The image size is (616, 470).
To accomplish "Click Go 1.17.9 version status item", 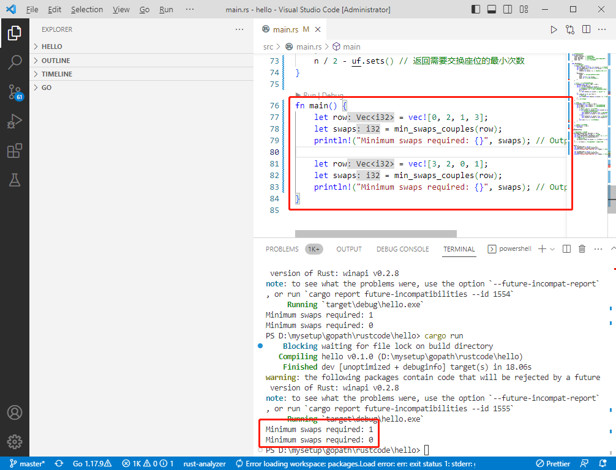I will [92, 463].
